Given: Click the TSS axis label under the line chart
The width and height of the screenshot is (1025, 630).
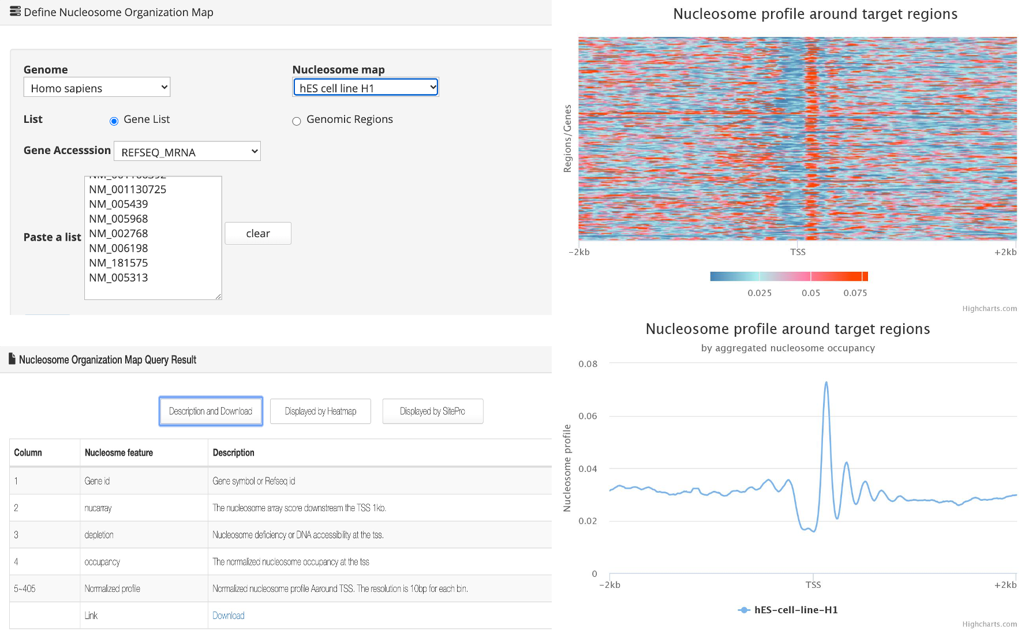Looking at the screenshot, I should click(813, 585).
